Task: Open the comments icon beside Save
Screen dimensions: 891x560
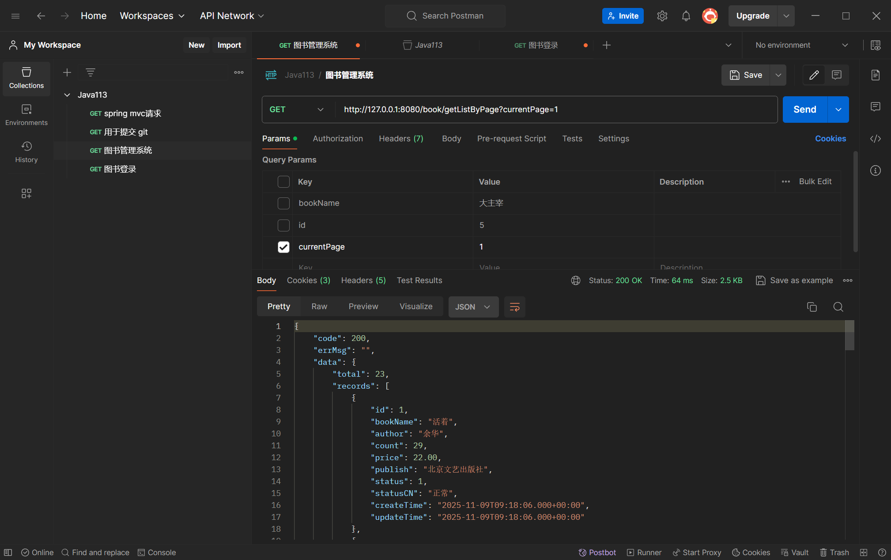Action: pos(837,75)
